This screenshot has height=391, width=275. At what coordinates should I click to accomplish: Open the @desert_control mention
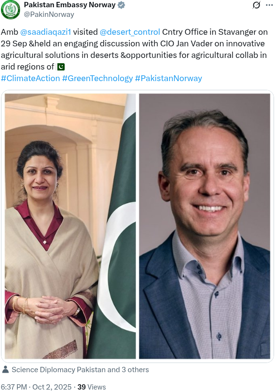(x=130, y=32)
